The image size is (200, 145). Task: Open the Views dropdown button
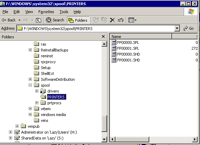point(132,20)
